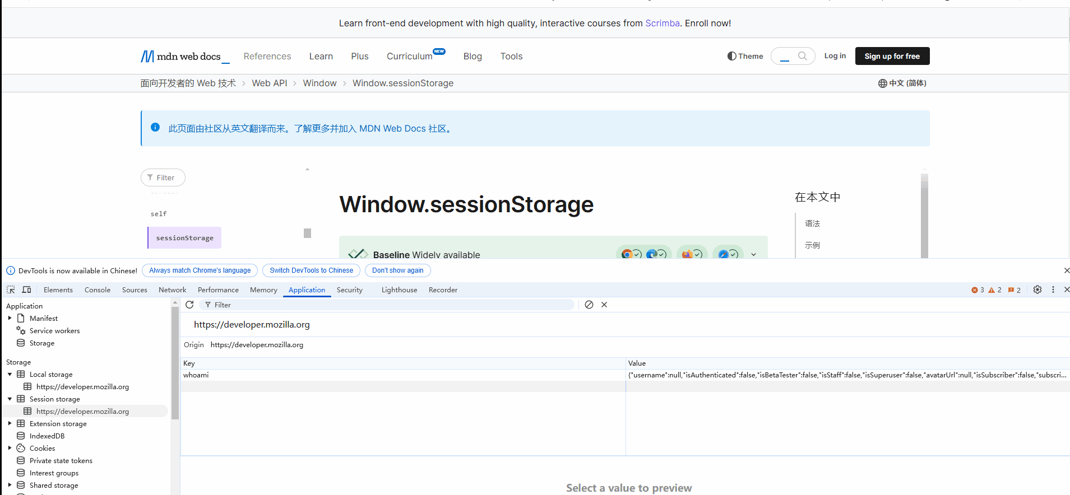The image size is (1070, 495).
Task: Click the Key column header
Action: click(x=403, y=363)
